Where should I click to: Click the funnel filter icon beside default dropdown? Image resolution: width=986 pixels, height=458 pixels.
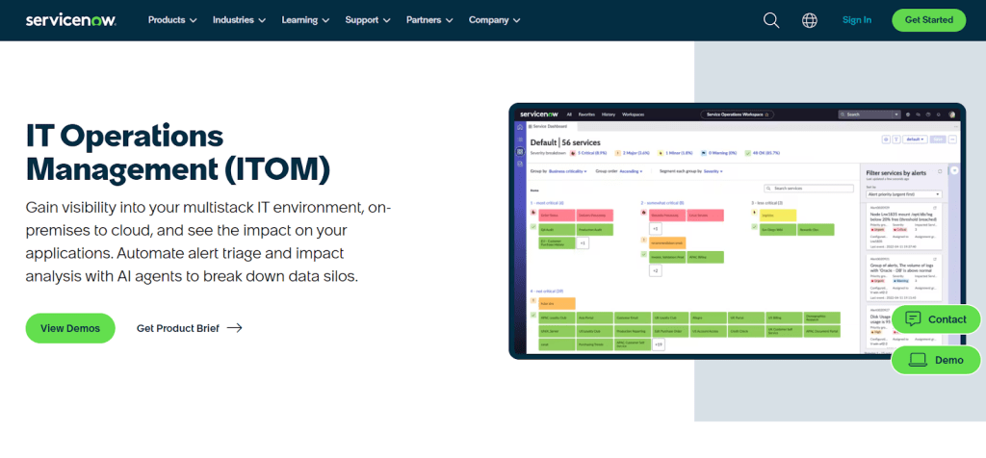895,139
